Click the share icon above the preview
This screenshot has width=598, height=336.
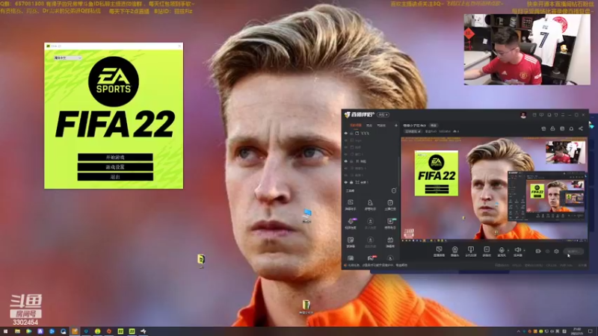pyautogui.click(x=581, y=128)
